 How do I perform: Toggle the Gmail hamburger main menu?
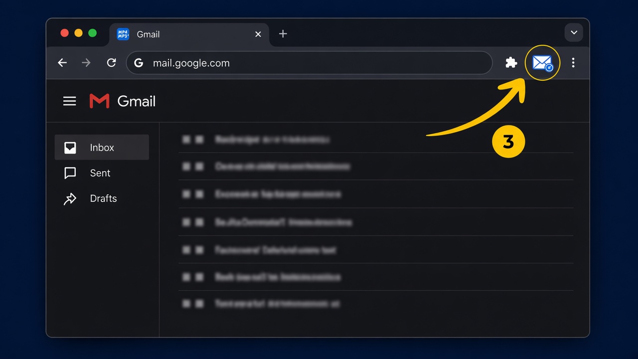[70, 101]
